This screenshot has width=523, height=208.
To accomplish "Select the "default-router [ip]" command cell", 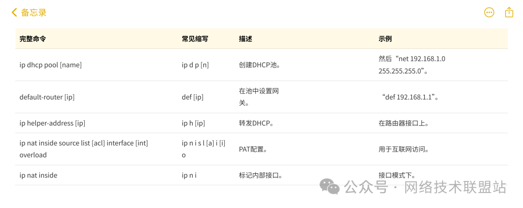I will click(x=47, y=97).
